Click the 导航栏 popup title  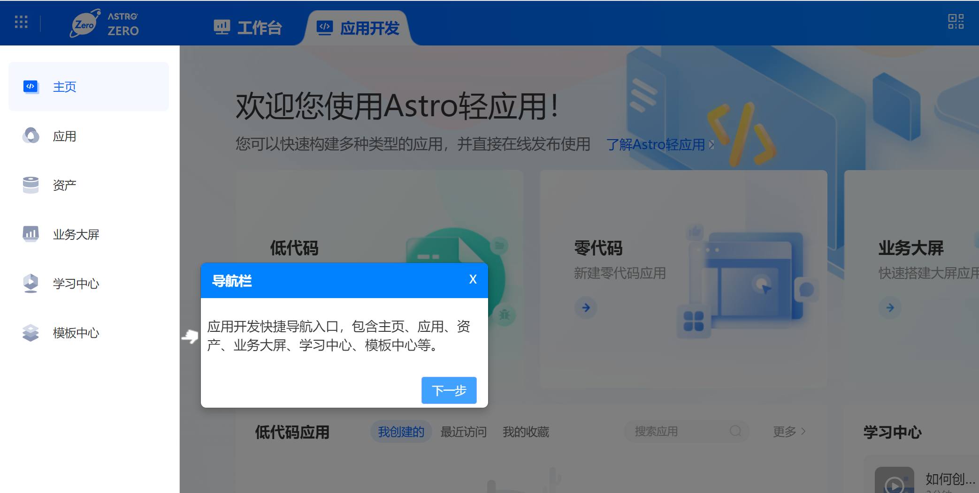pos(232,281)
